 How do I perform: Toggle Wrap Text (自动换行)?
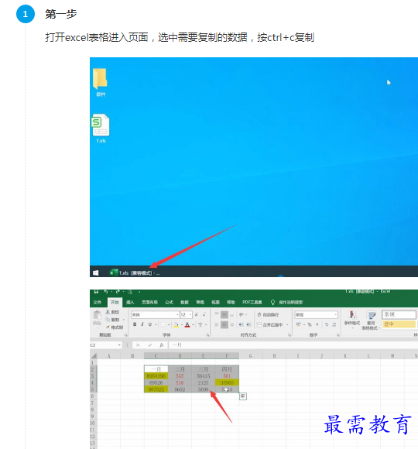click(x=268, y=315)
